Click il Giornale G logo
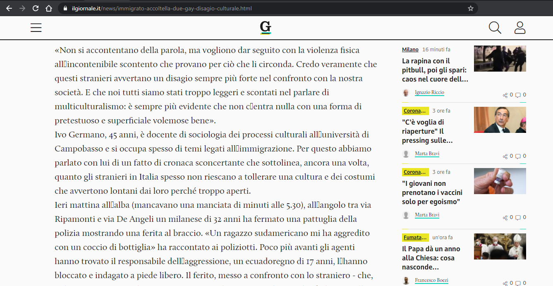Screen dimensions: 553x286 (266, 27)
